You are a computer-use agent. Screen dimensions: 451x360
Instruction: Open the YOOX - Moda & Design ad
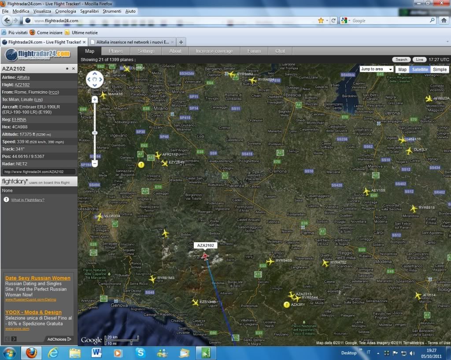33,312
